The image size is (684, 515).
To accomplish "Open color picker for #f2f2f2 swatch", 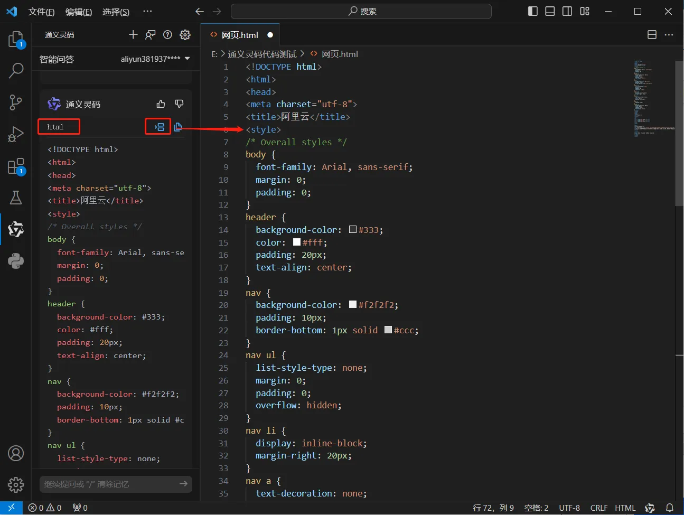I will (x=353, y=304).
